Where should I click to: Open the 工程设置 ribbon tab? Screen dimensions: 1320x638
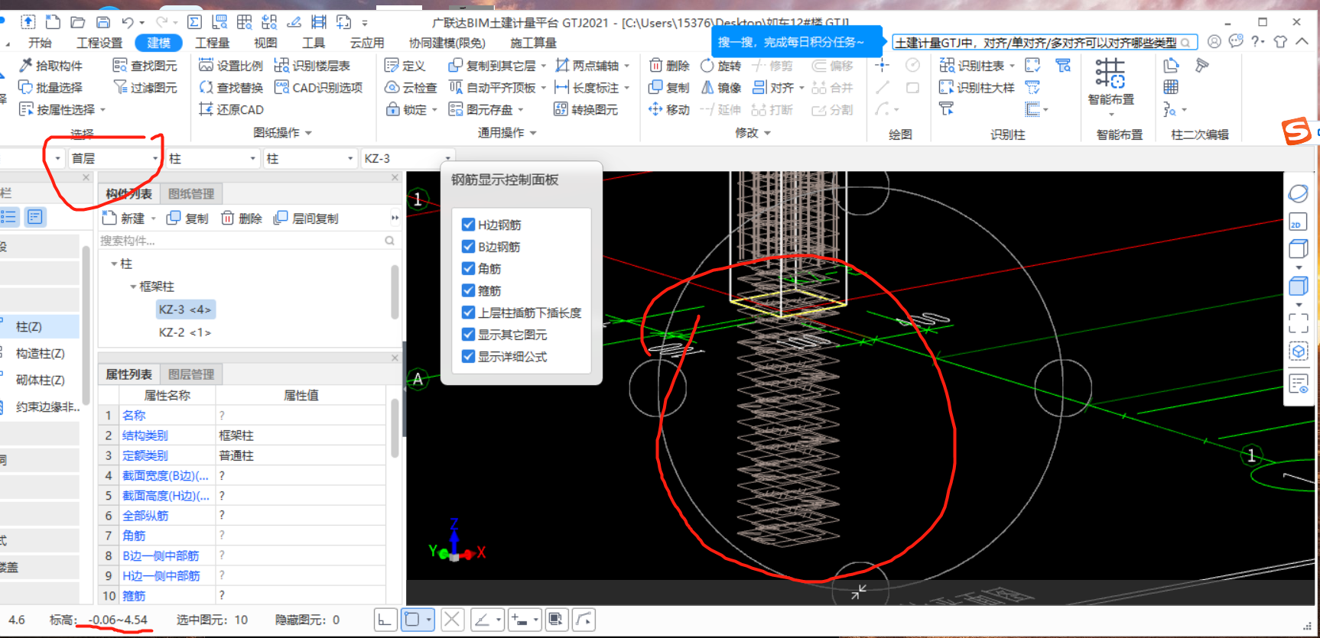99,43
